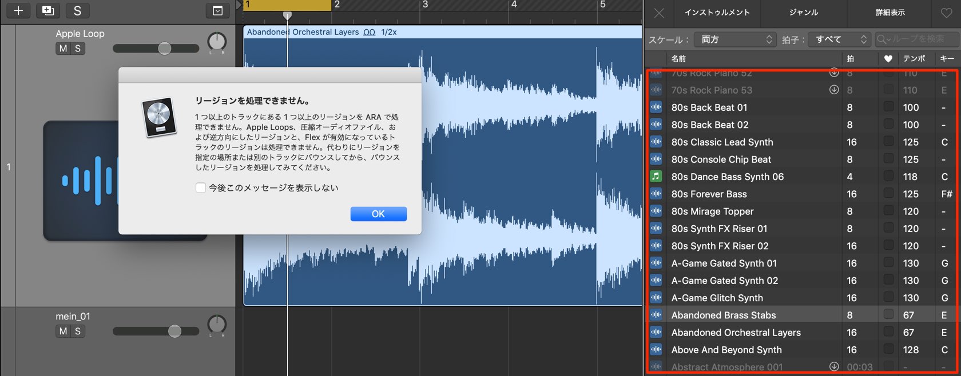This screenshot has height=376, width=961.
Task: Click loop icon for 80s Synth FX Riser 02
Action: click(x=656, y=245)
